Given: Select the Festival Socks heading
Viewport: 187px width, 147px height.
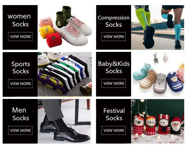Looking at the screenshot, I should [114, 114].
